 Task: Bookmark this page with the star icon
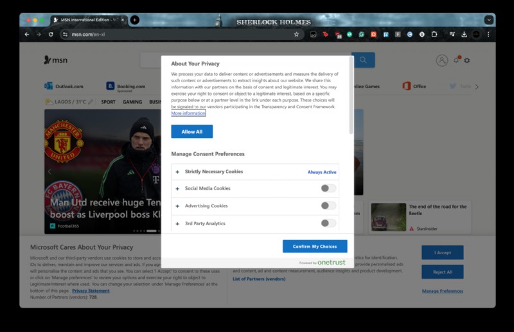coord(296,35)
